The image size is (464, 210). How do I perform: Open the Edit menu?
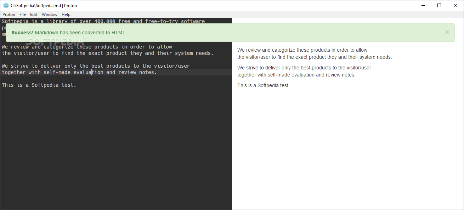pos(34,15)
